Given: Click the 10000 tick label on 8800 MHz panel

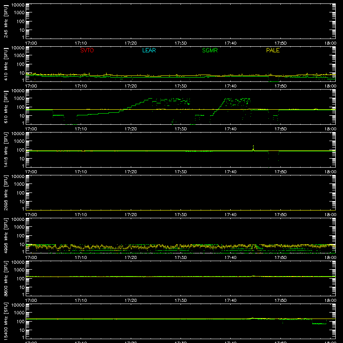Looking at the screenshot, I should pos(18,262).
